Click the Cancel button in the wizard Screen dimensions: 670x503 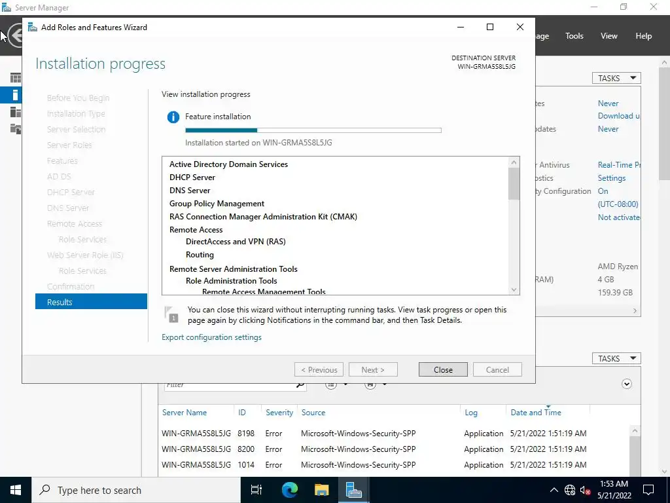(x=497, y=369)
